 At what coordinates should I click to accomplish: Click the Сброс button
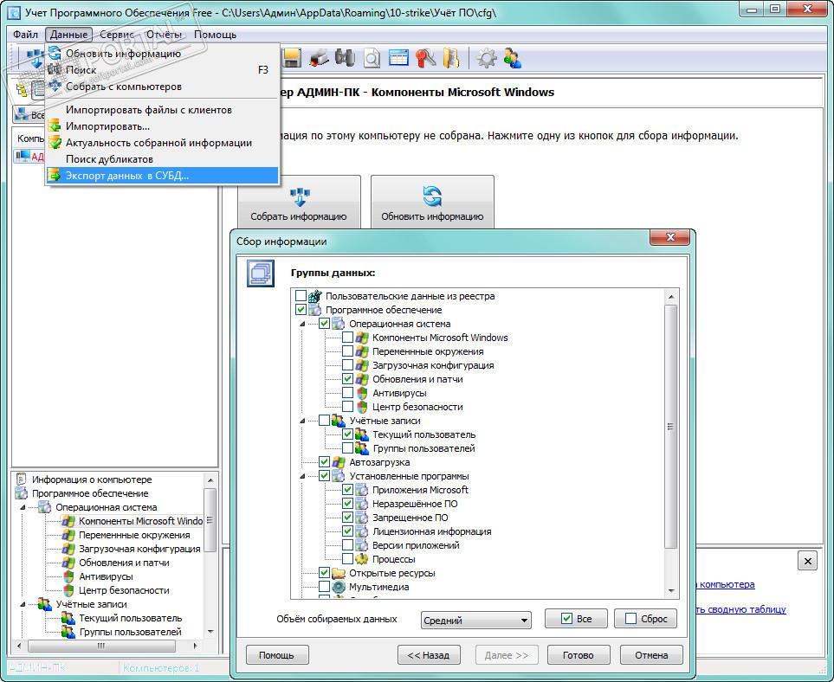645,618
